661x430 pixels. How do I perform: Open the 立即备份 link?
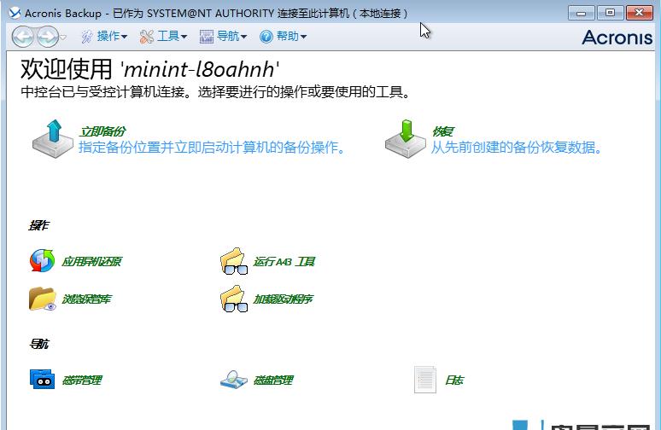tap(102, 131)
